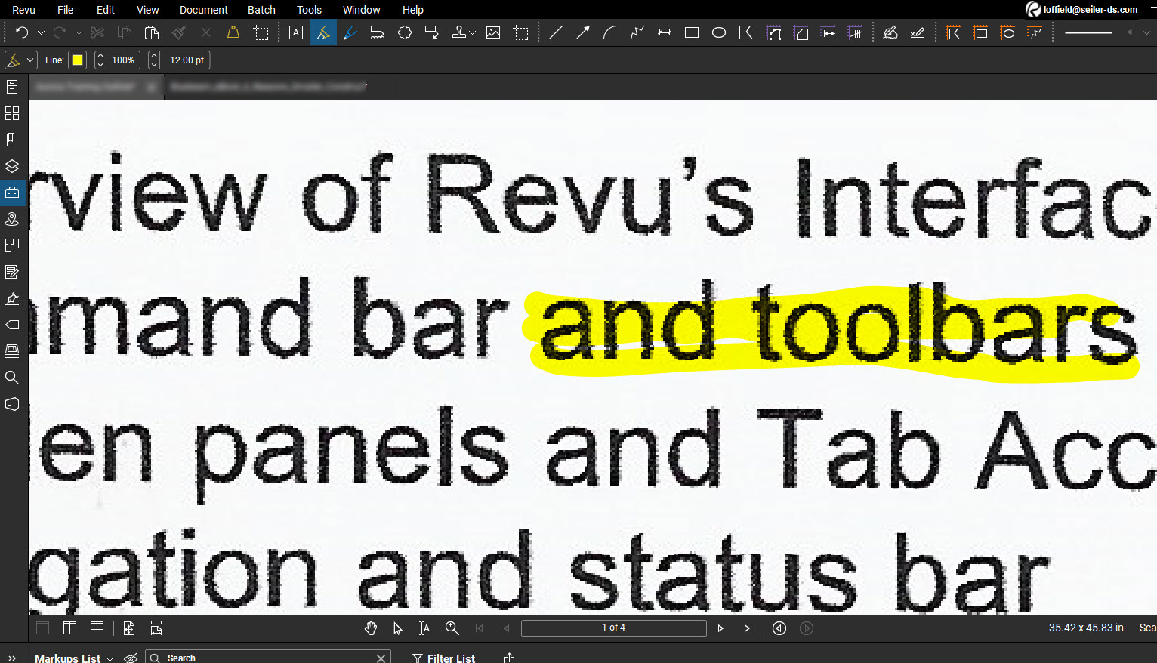Select the Text Box tool
The width and height of the screenshot is (1157, 663).
296,32
